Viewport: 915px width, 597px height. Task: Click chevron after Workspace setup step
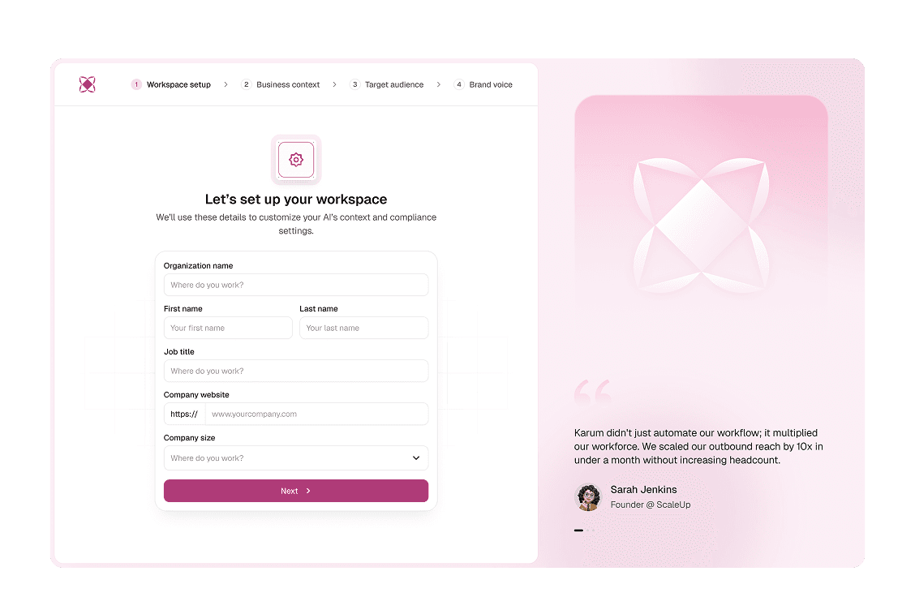pos(226,84)
